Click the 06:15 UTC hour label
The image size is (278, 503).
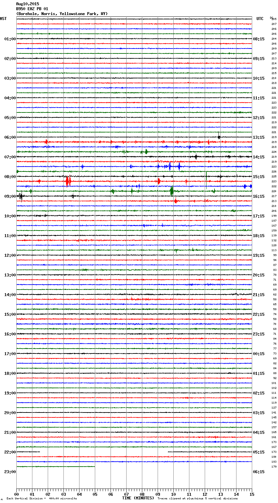click(x=259, y=472)
